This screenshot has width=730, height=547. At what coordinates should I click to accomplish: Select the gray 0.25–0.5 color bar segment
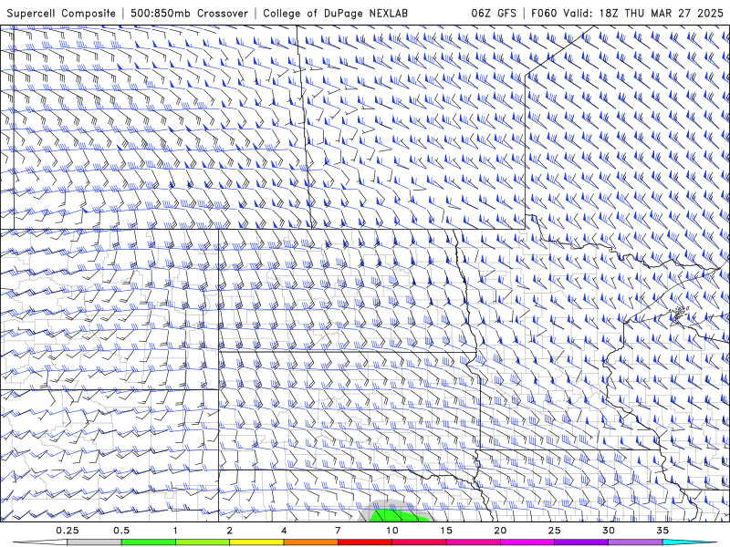click(x=94, y=542)
